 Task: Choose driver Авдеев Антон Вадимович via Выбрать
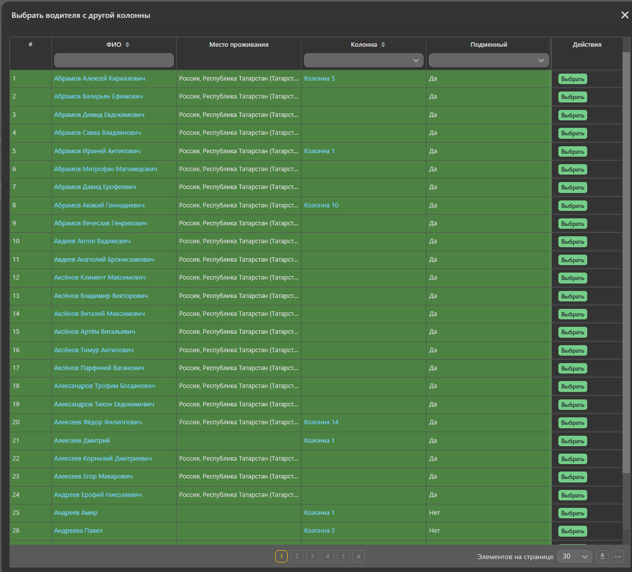[x=573, y=242]
